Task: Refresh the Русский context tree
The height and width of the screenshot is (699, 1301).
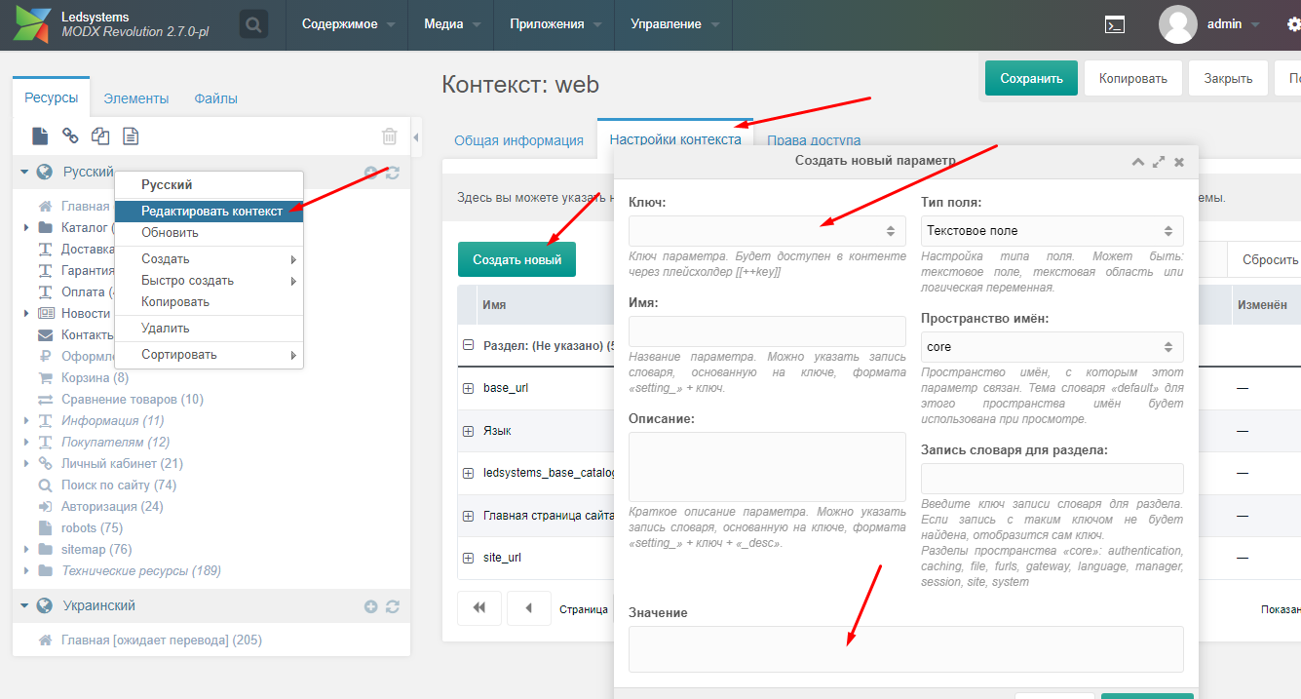Action: pos(393,173)
